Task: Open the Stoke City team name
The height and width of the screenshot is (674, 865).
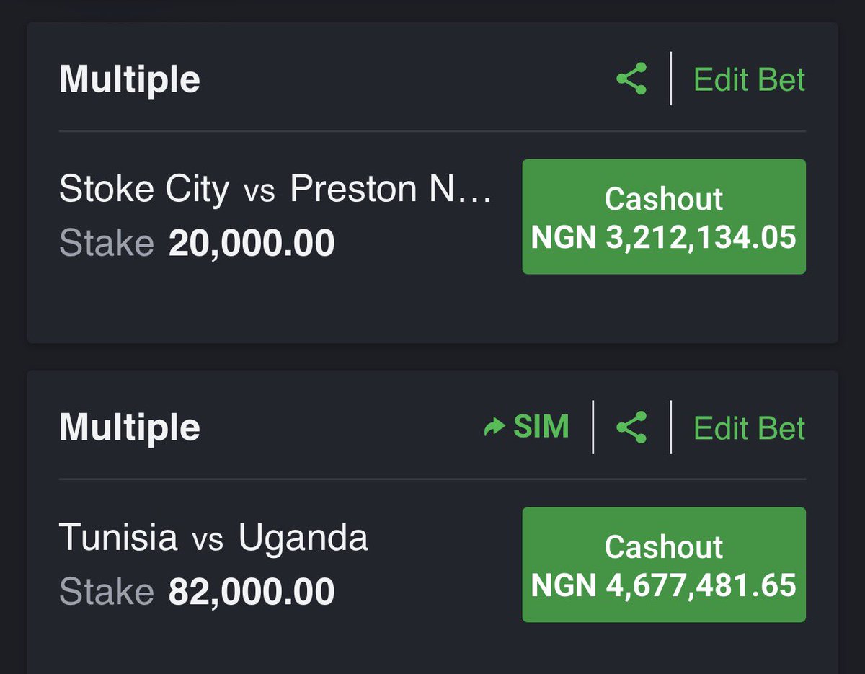Action: click(x=144, y=190)
